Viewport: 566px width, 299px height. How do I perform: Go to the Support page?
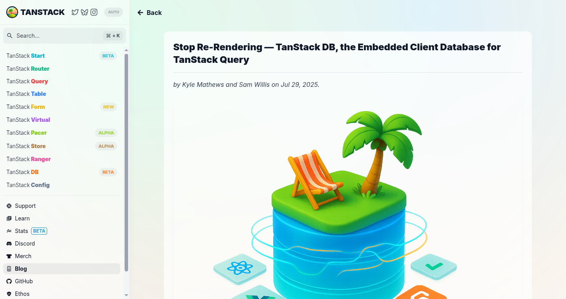click(x=62, y=206)
